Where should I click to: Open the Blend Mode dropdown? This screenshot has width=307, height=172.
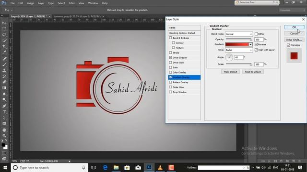point(239,34)
